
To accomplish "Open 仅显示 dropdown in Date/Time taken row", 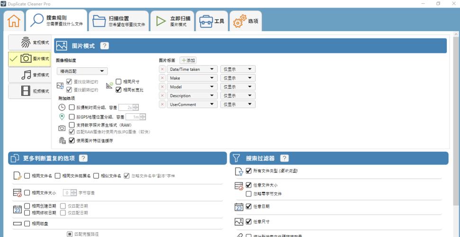I will point(238,69).
